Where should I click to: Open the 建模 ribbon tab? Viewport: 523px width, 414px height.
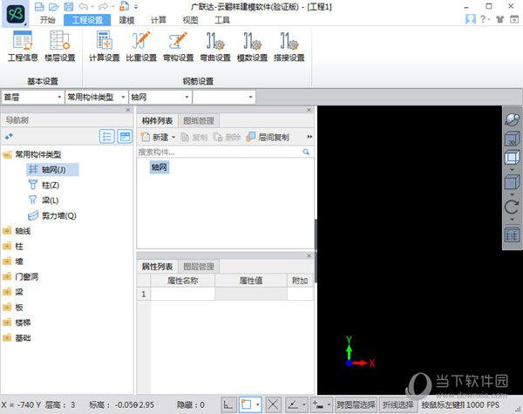tap(126, 20)
